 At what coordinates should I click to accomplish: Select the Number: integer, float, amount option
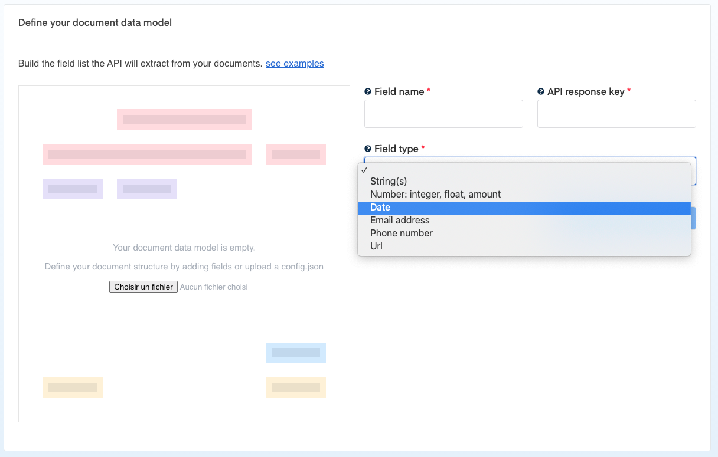coord(435,194)
